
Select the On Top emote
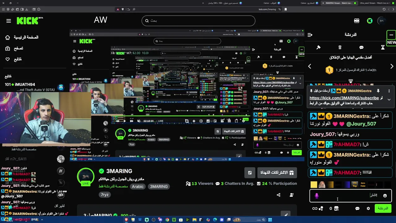pos(355,185)
